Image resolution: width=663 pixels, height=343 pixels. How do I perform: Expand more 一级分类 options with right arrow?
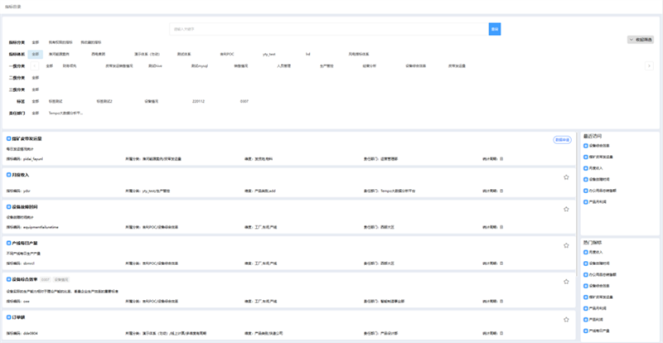pos(649,65)
